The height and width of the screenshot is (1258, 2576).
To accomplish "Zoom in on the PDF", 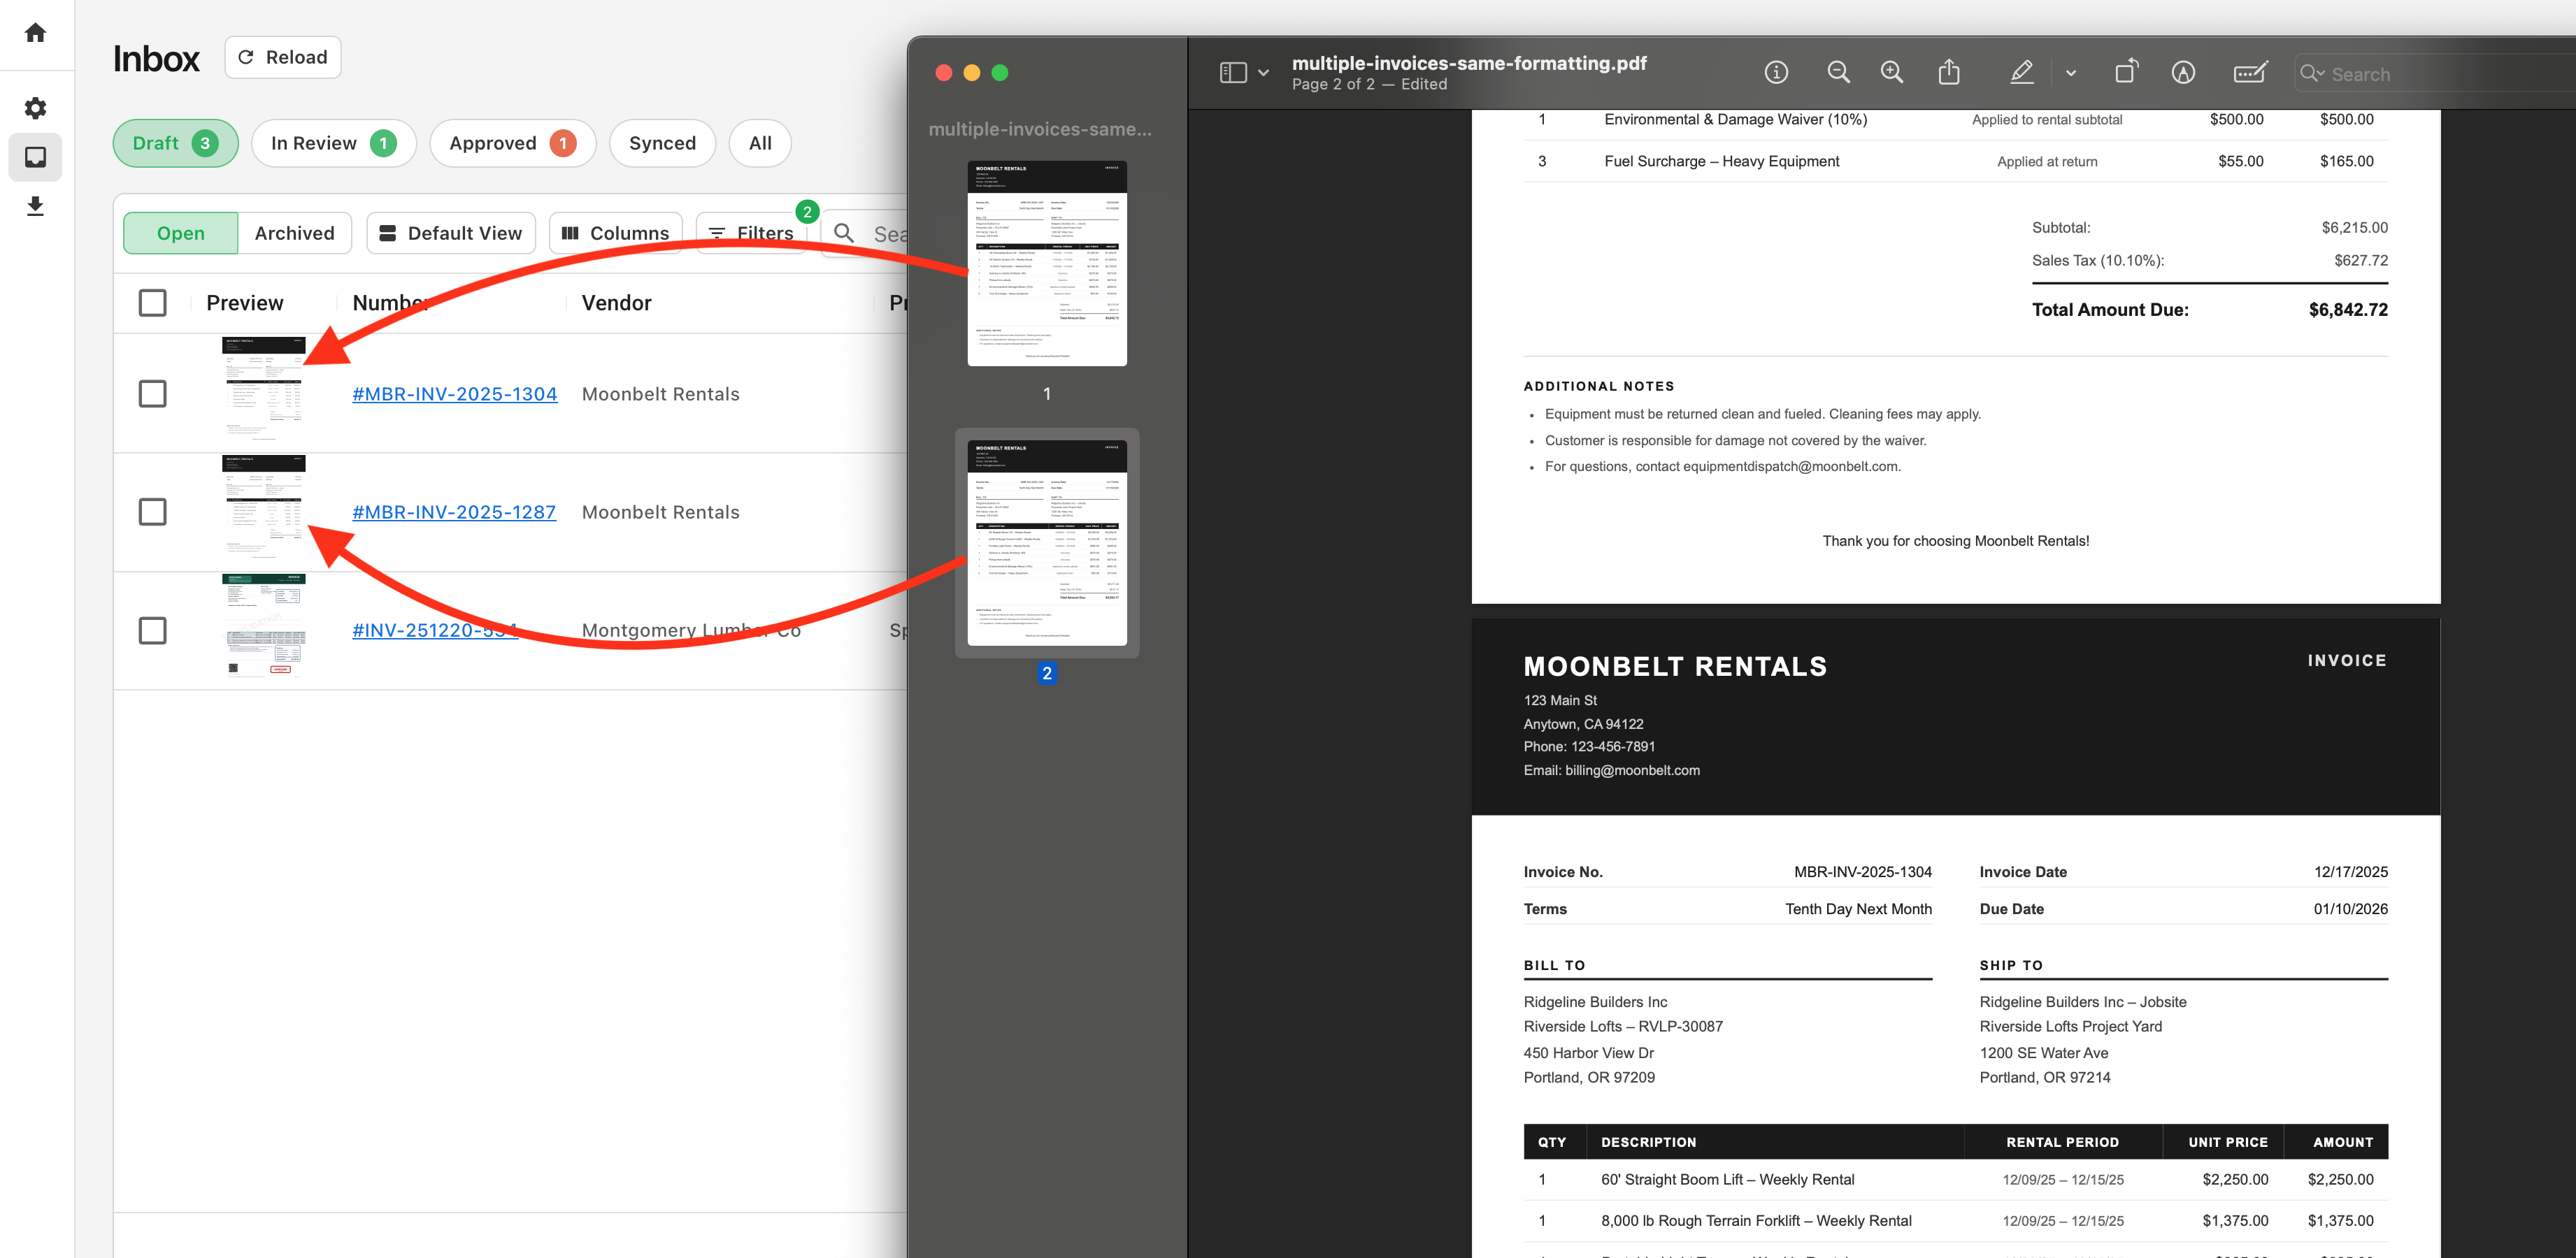I will pos(1891,72).
